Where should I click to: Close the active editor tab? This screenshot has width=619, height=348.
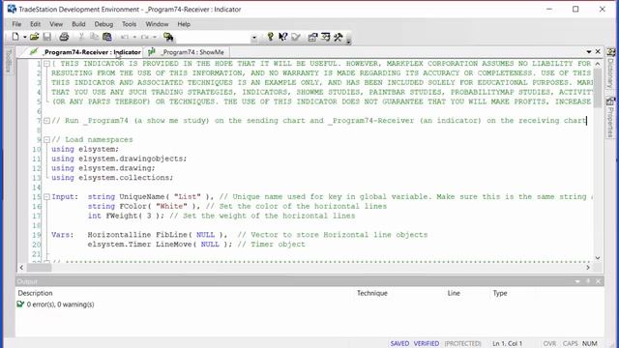[x=598, y=51]
